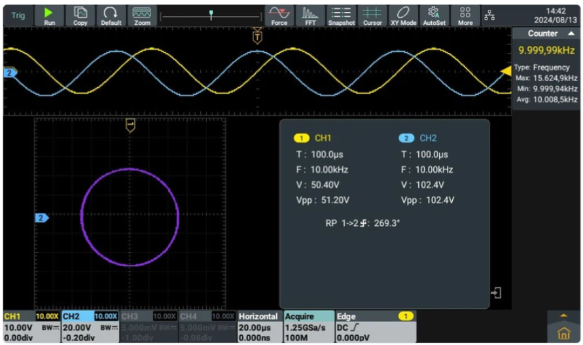Click the Force trigger icon
Screen dimensions: 583x345
pos(279,16)
